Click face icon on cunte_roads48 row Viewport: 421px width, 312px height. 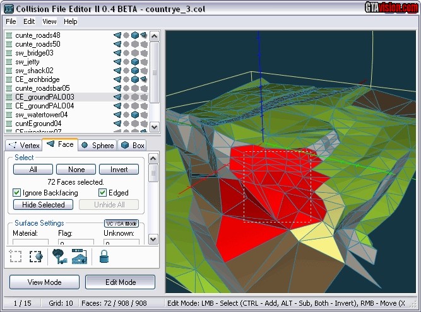coord(117,35)
